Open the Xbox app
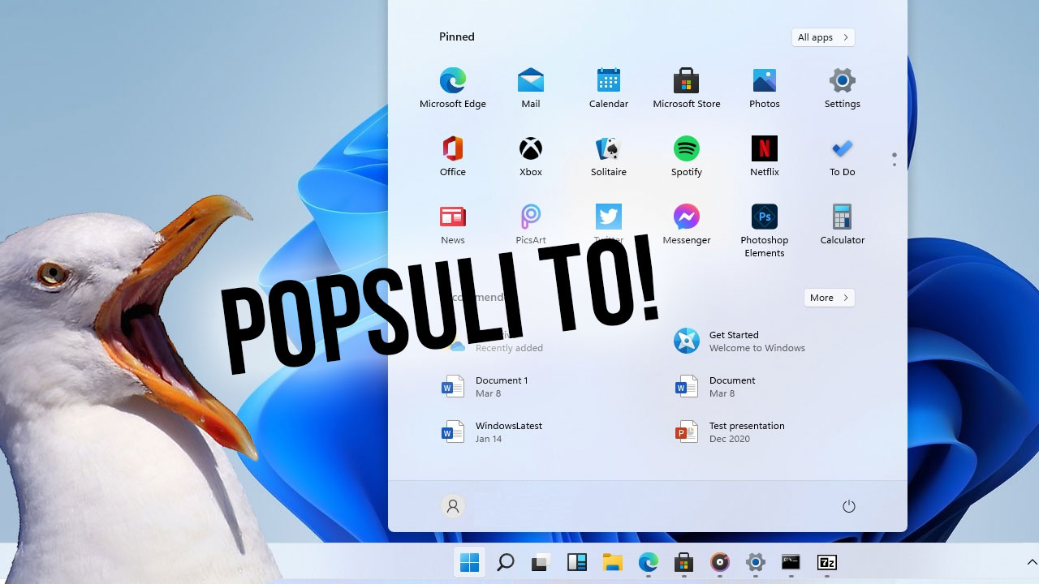This screenshot has height=584, width=1039. pos(531,157)
